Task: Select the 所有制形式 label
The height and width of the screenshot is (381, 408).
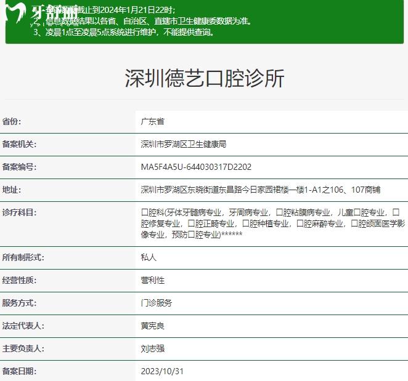Action: tap(23, 257)
